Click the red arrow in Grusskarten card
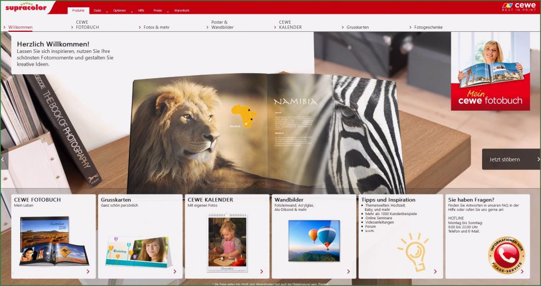This screenshot has width=541, height=286. click(x=175, y=272)
